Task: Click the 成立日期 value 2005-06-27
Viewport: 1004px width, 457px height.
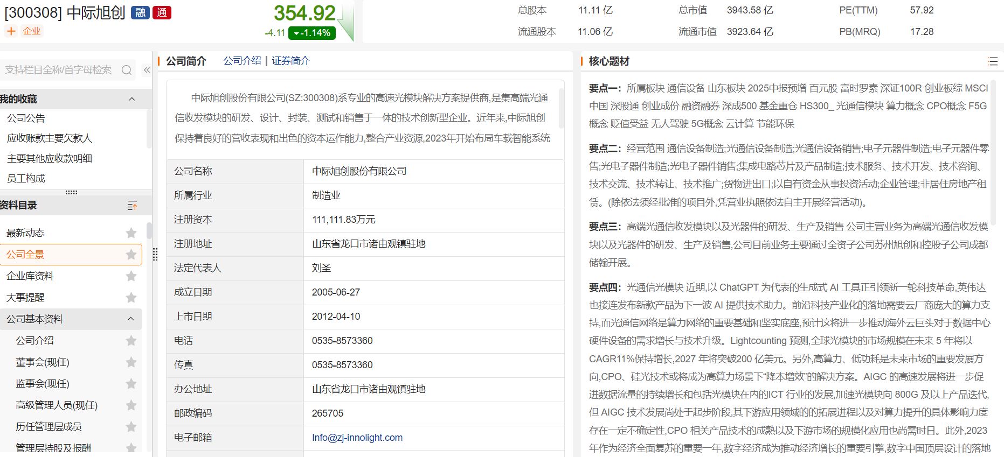Action: coord(336,292)
